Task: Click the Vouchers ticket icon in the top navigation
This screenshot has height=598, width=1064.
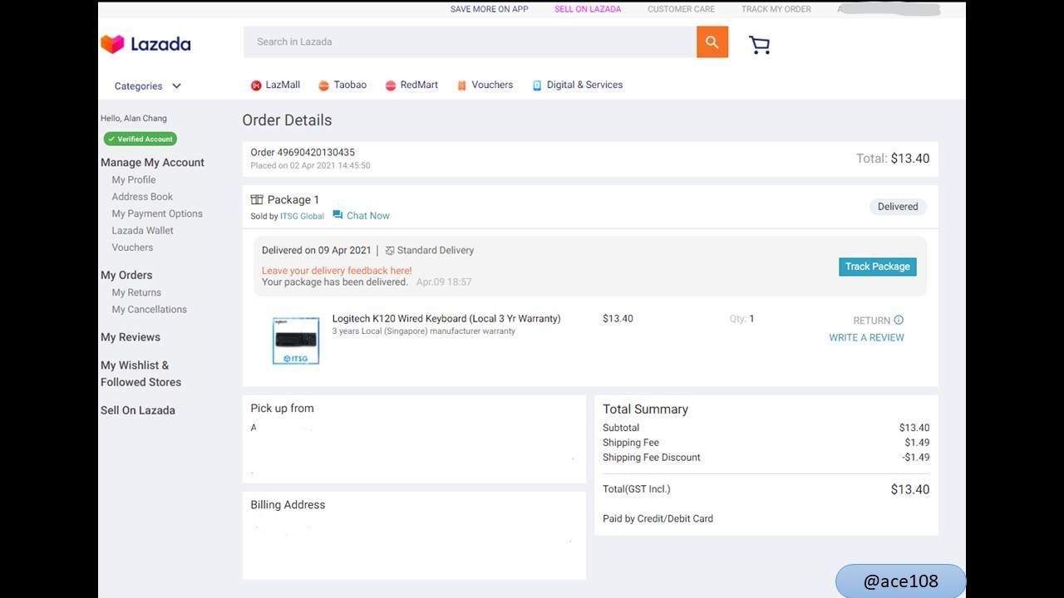Action: [x=461, y=86]
